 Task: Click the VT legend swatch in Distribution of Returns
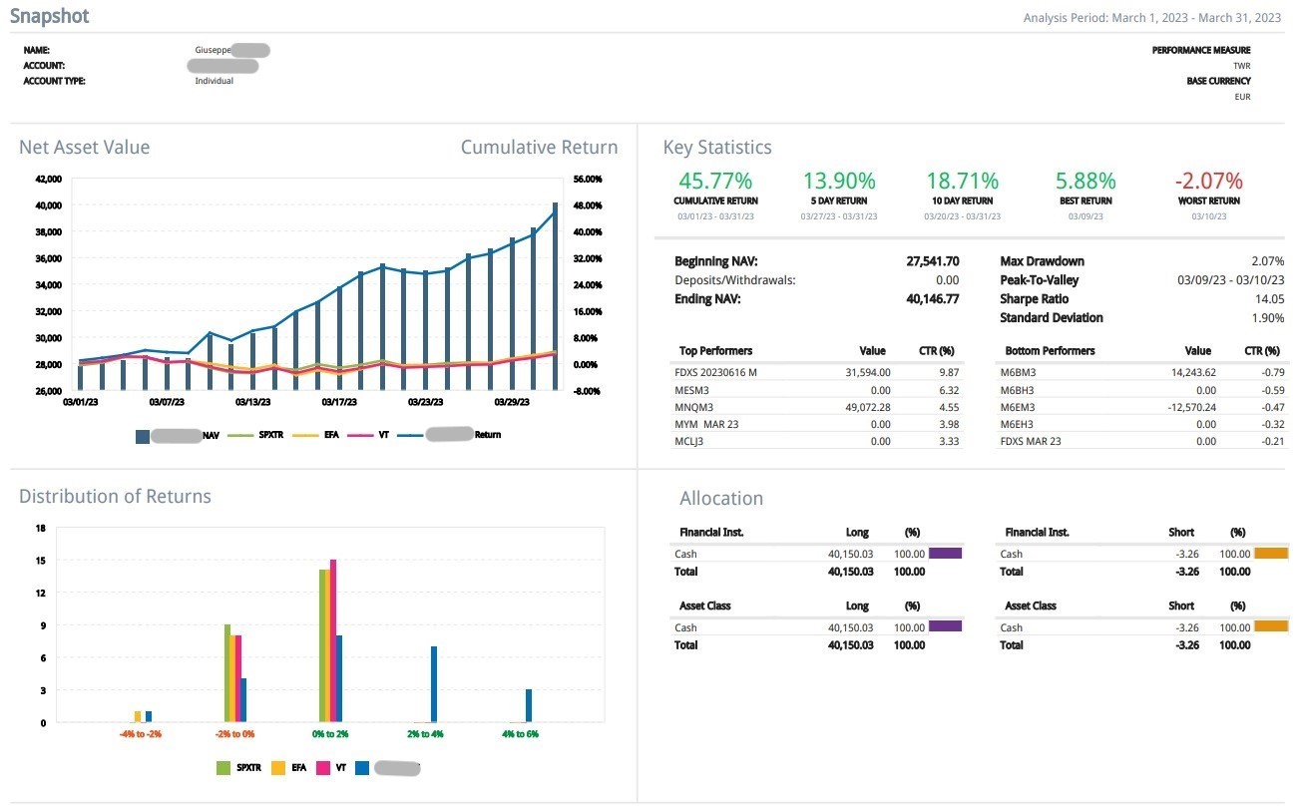click(323, 768)
